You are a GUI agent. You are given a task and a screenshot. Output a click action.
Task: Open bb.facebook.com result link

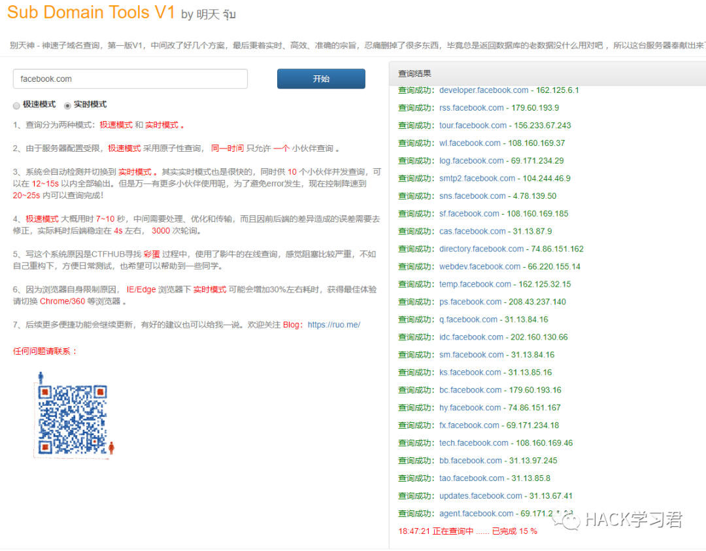471,461
